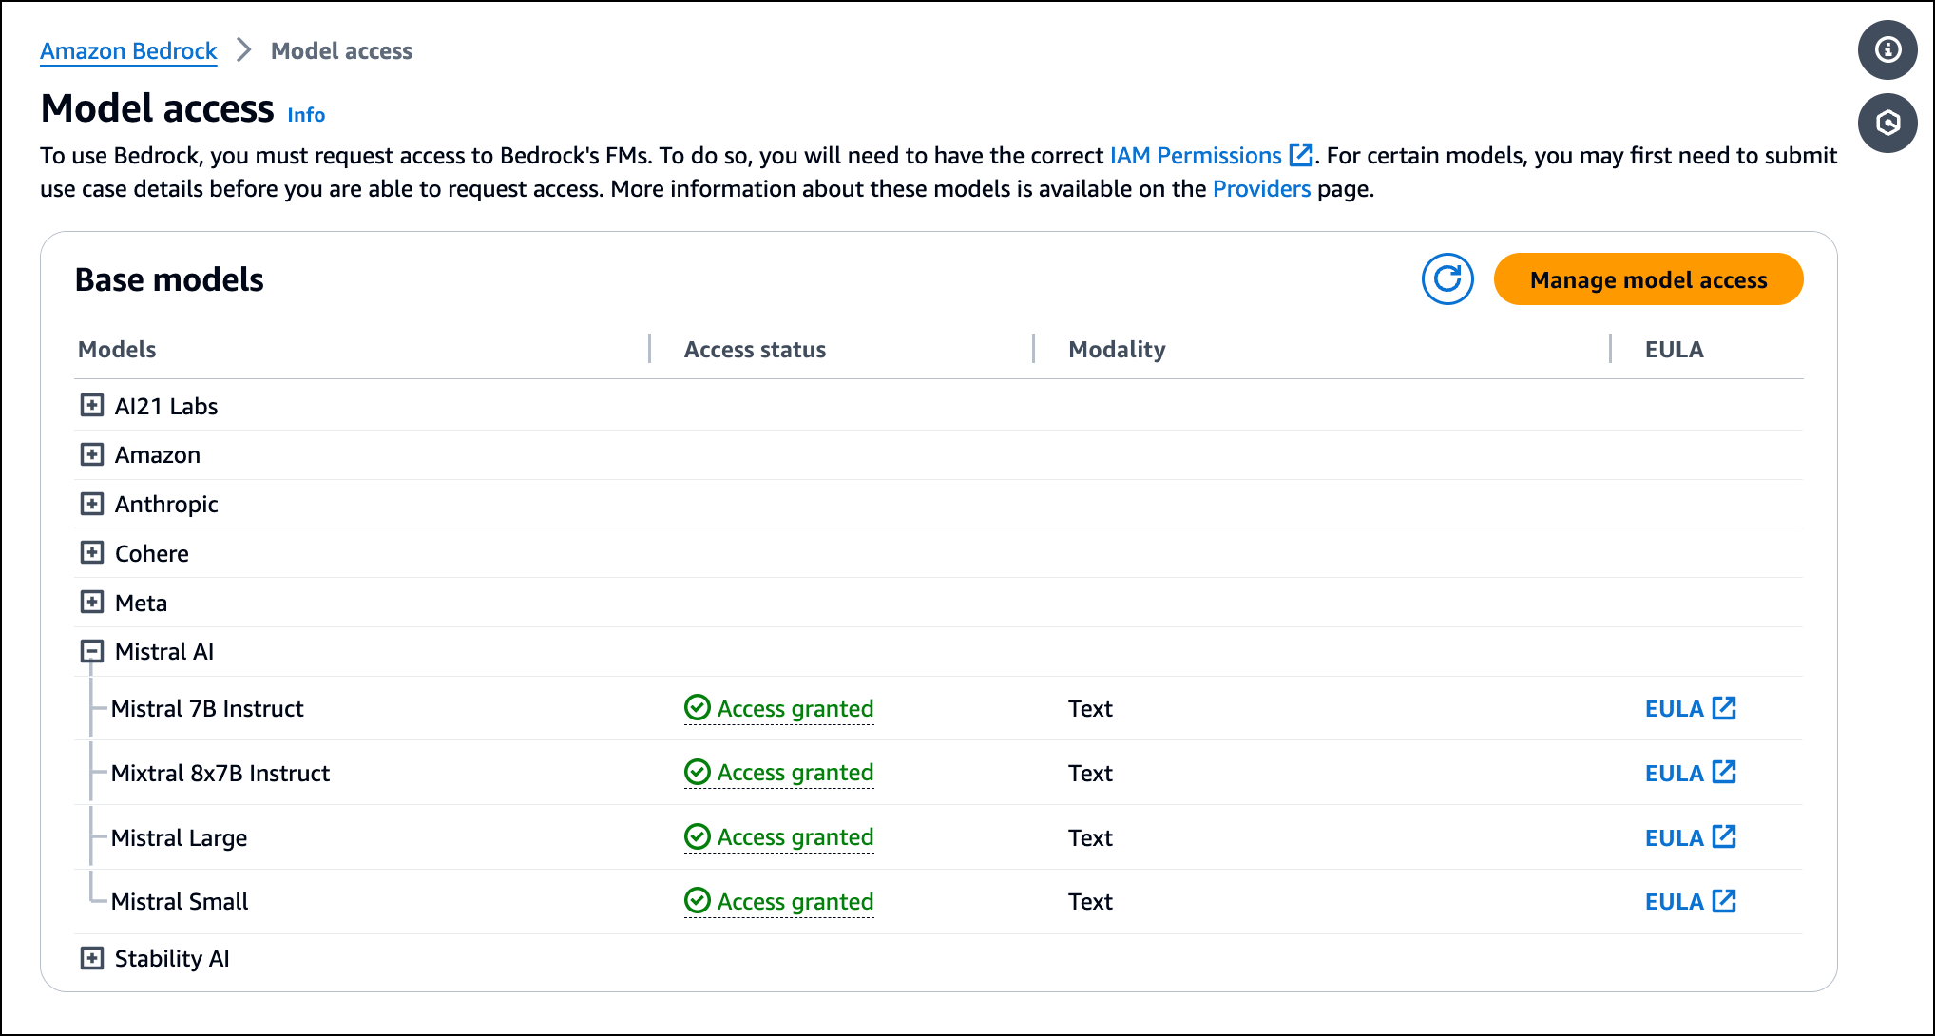Expand the AI21 Labs provider row
The width and height of the screenshot is (1935, 1036).
(x=92, y=406)
